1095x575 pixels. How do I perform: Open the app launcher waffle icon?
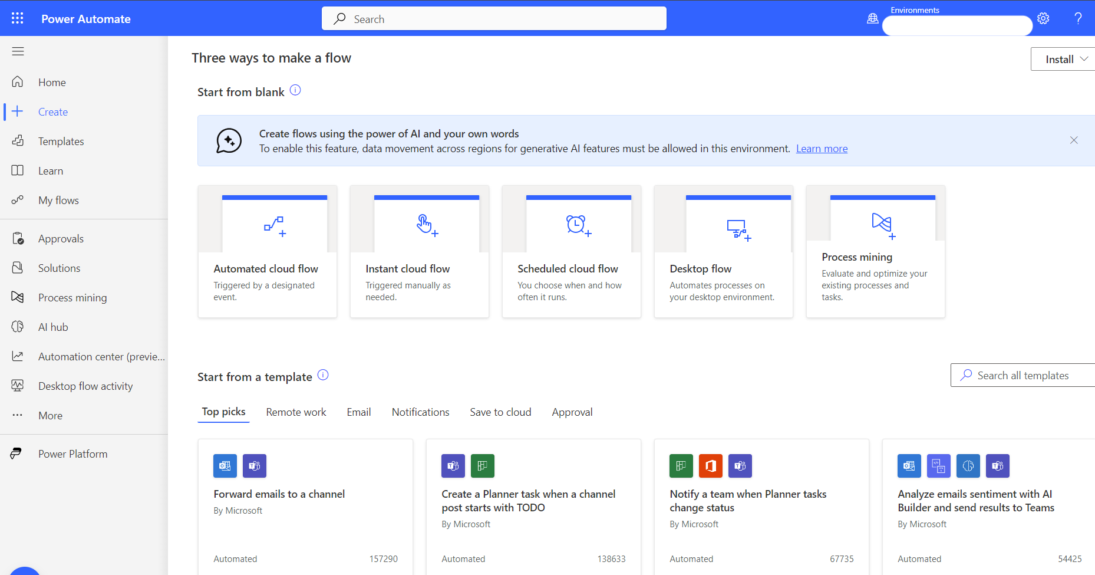[x=18, y=18]
